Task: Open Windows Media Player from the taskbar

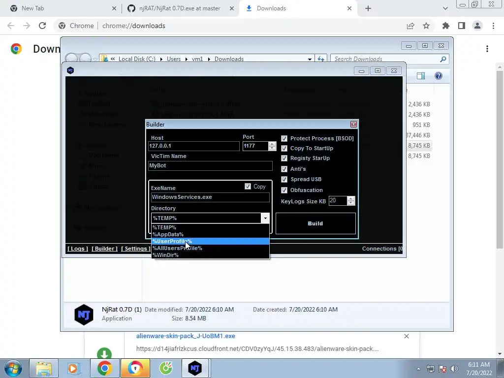Action: tap(74, 368)
